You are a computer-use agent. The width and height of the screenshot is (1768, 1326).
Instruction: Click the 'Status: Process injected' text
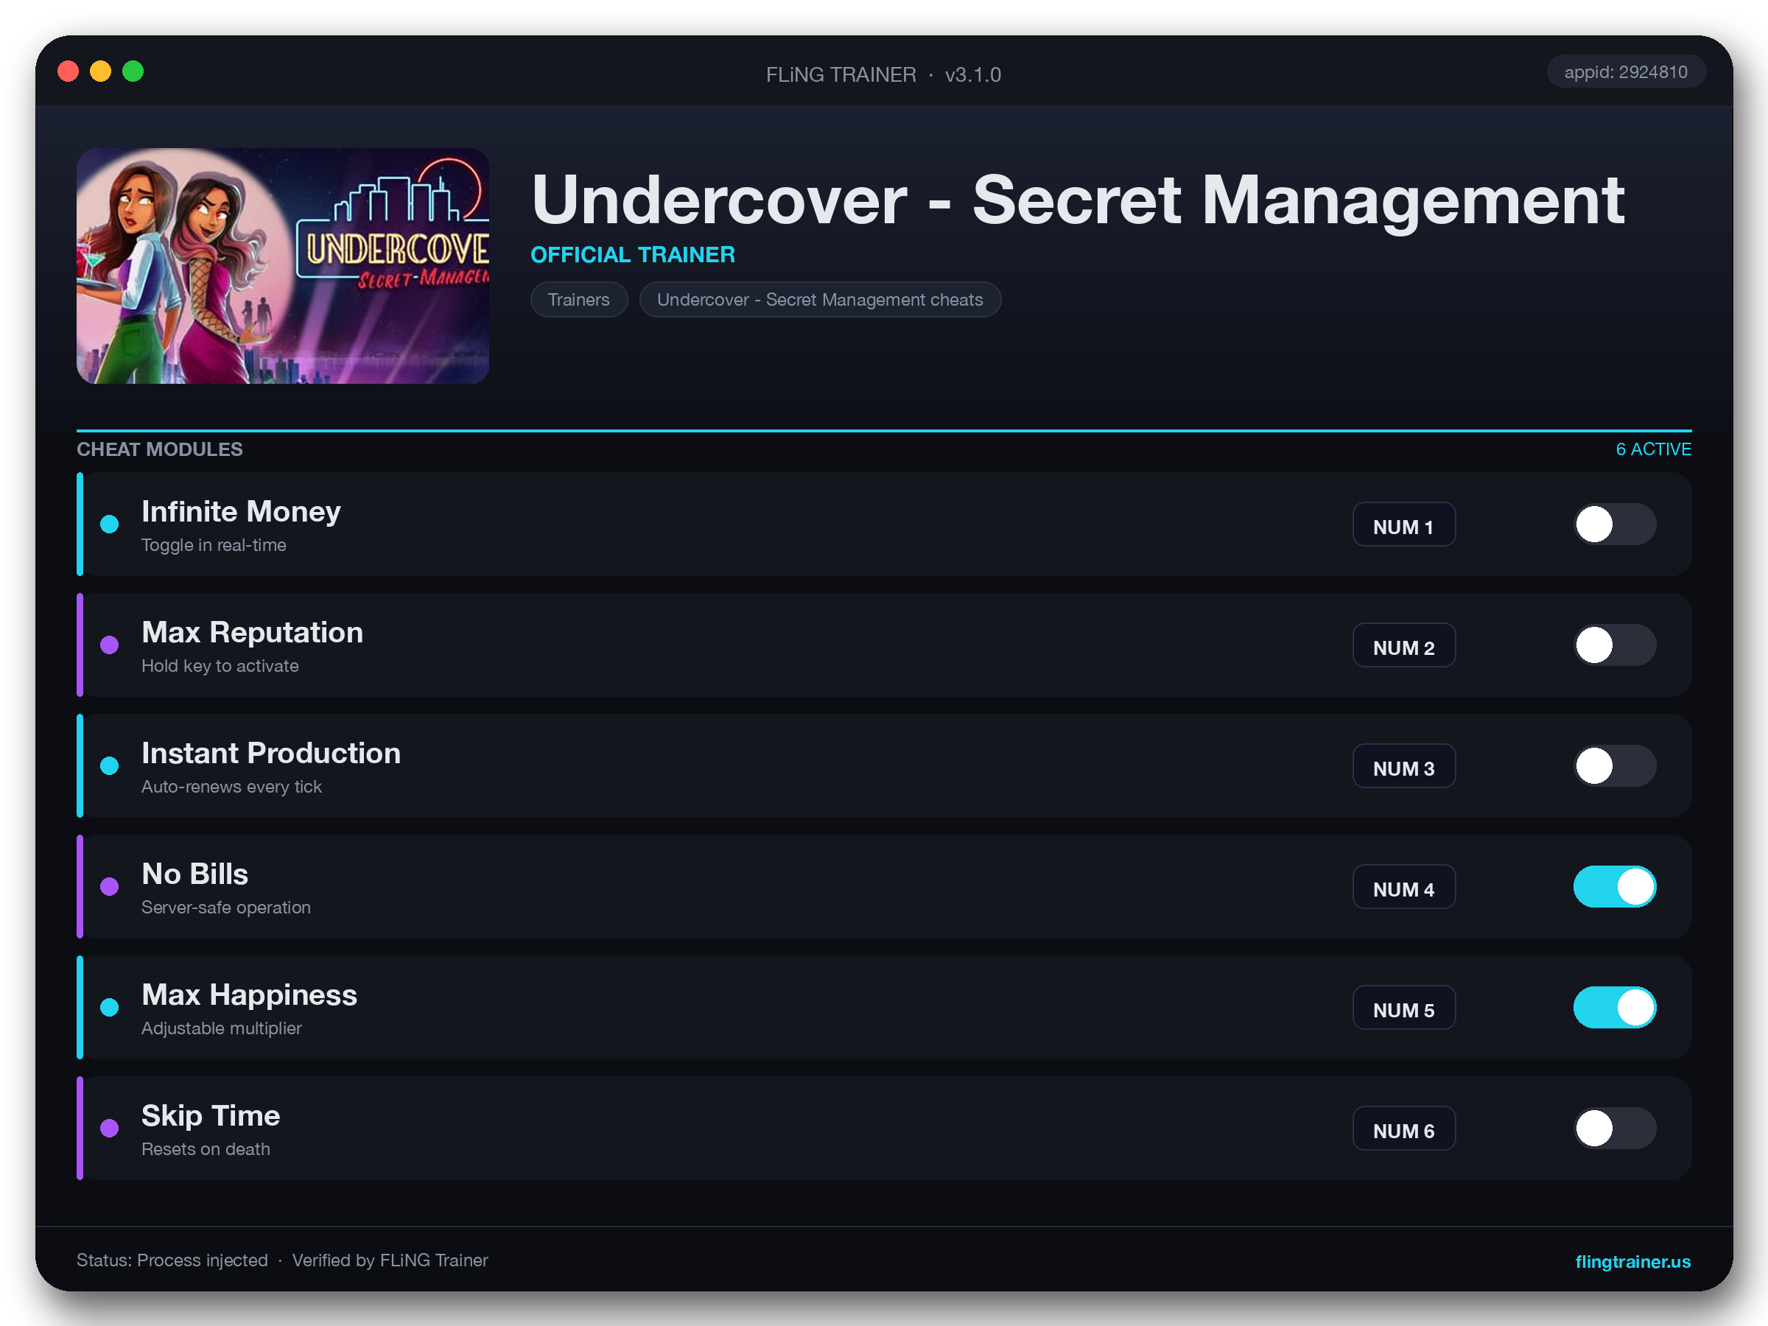[x=172, y=1260]
